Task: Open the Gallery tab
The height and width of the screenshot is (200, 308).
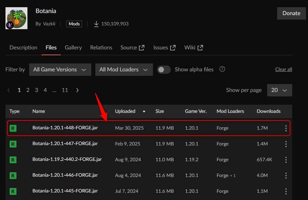Action: 73,48
